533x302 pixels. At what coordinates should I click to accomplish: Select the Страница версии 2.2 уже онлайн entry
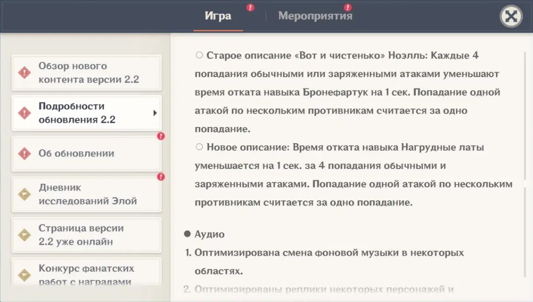(81, 235)
